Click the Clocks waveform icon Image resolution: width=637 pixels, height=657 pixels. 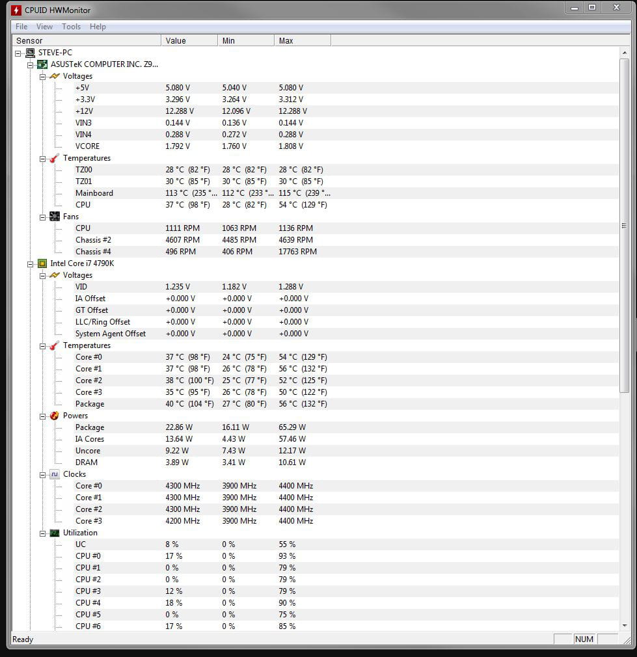(x=55, y=474)
